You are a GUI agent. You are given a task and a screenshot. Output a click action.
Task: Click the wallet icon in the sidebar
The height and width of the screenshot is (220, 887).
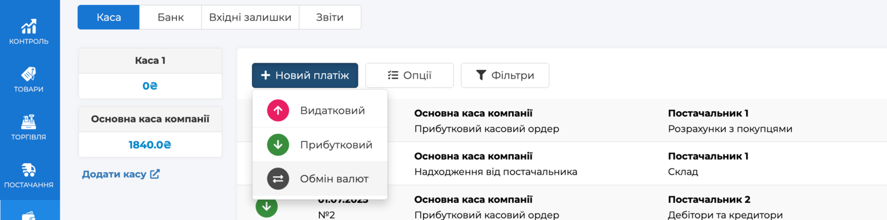click(29, 215)
